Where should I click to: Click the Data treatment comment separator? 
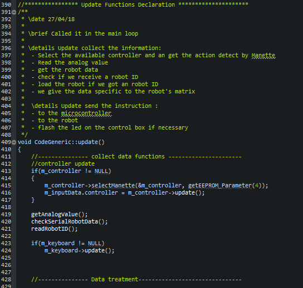tap(136, 280)
